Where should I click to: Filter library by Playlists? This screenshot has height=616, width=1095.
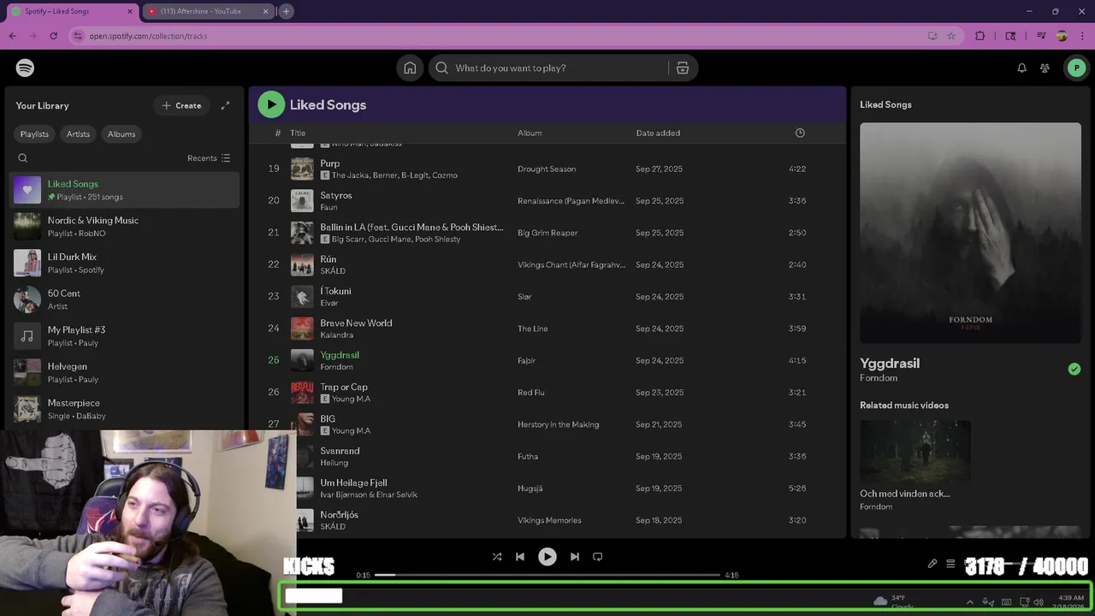tap(34, 133)
